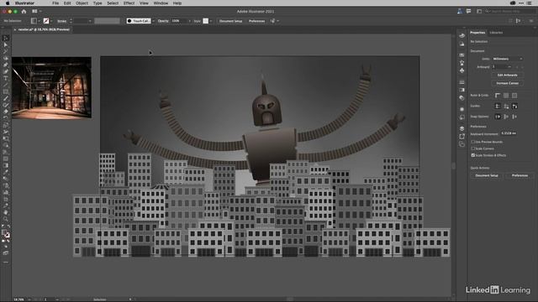
Task: Click the Edit Artboards button
Action: pyautogui.click(x=507, y=75)
